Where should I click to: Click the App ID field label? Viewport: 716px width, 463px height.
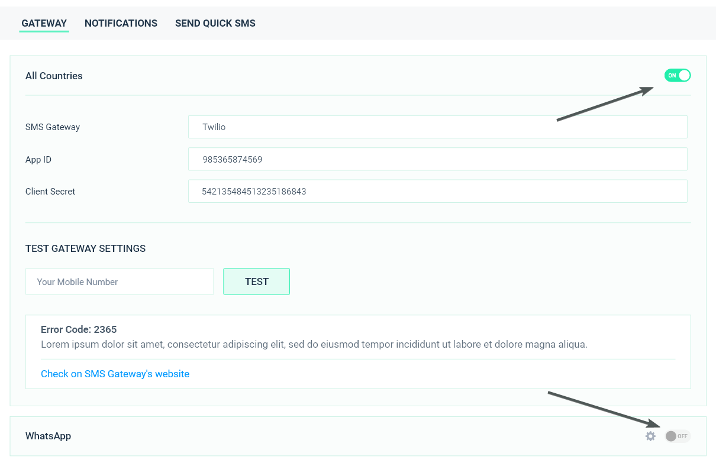pyautogui.click(x=38, y=160)
